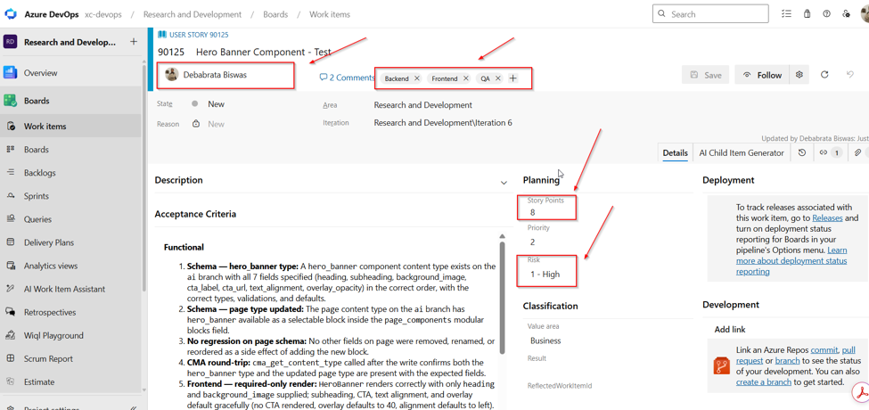Viewport: 869px width, 410px height.
Task: Open the AI Work Item Assistant icon
Action: 11,289
